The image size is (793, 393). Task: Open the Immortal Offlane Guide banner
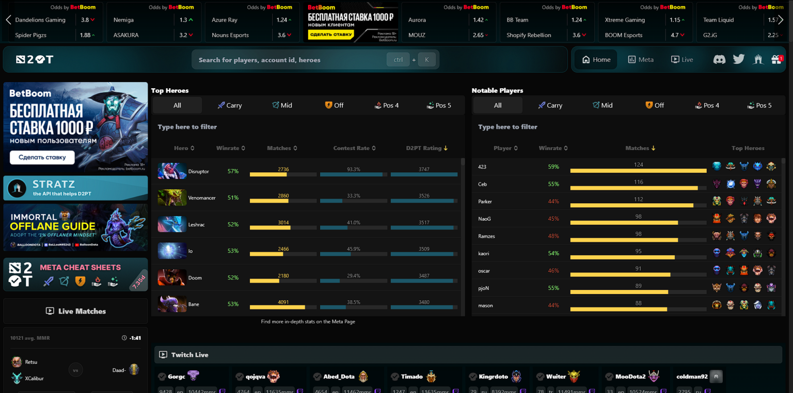pos(75,228)
